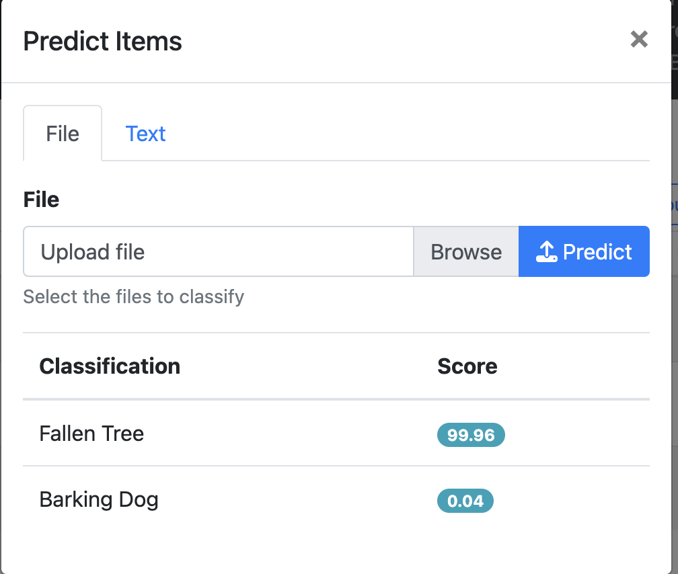The height and width of the screenshot is (574, 678).
Task: Switch to the Text tab
Action: pyautogui.click(x=145, y=134)
